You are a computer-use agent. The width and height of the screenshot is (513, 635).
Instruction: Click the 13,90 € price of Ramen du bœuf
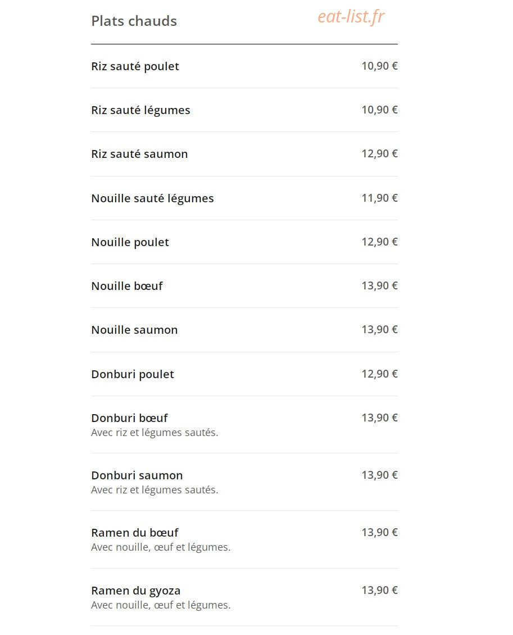[x=379, y=532]
